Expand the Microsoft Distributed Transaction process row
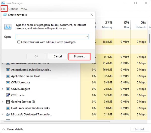 pos(3,115)
